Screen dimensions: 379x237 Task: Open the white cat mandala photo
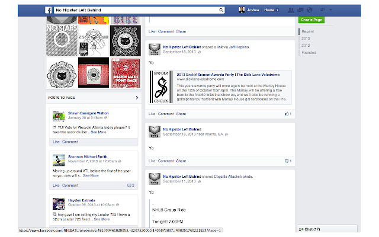[62, 72]
